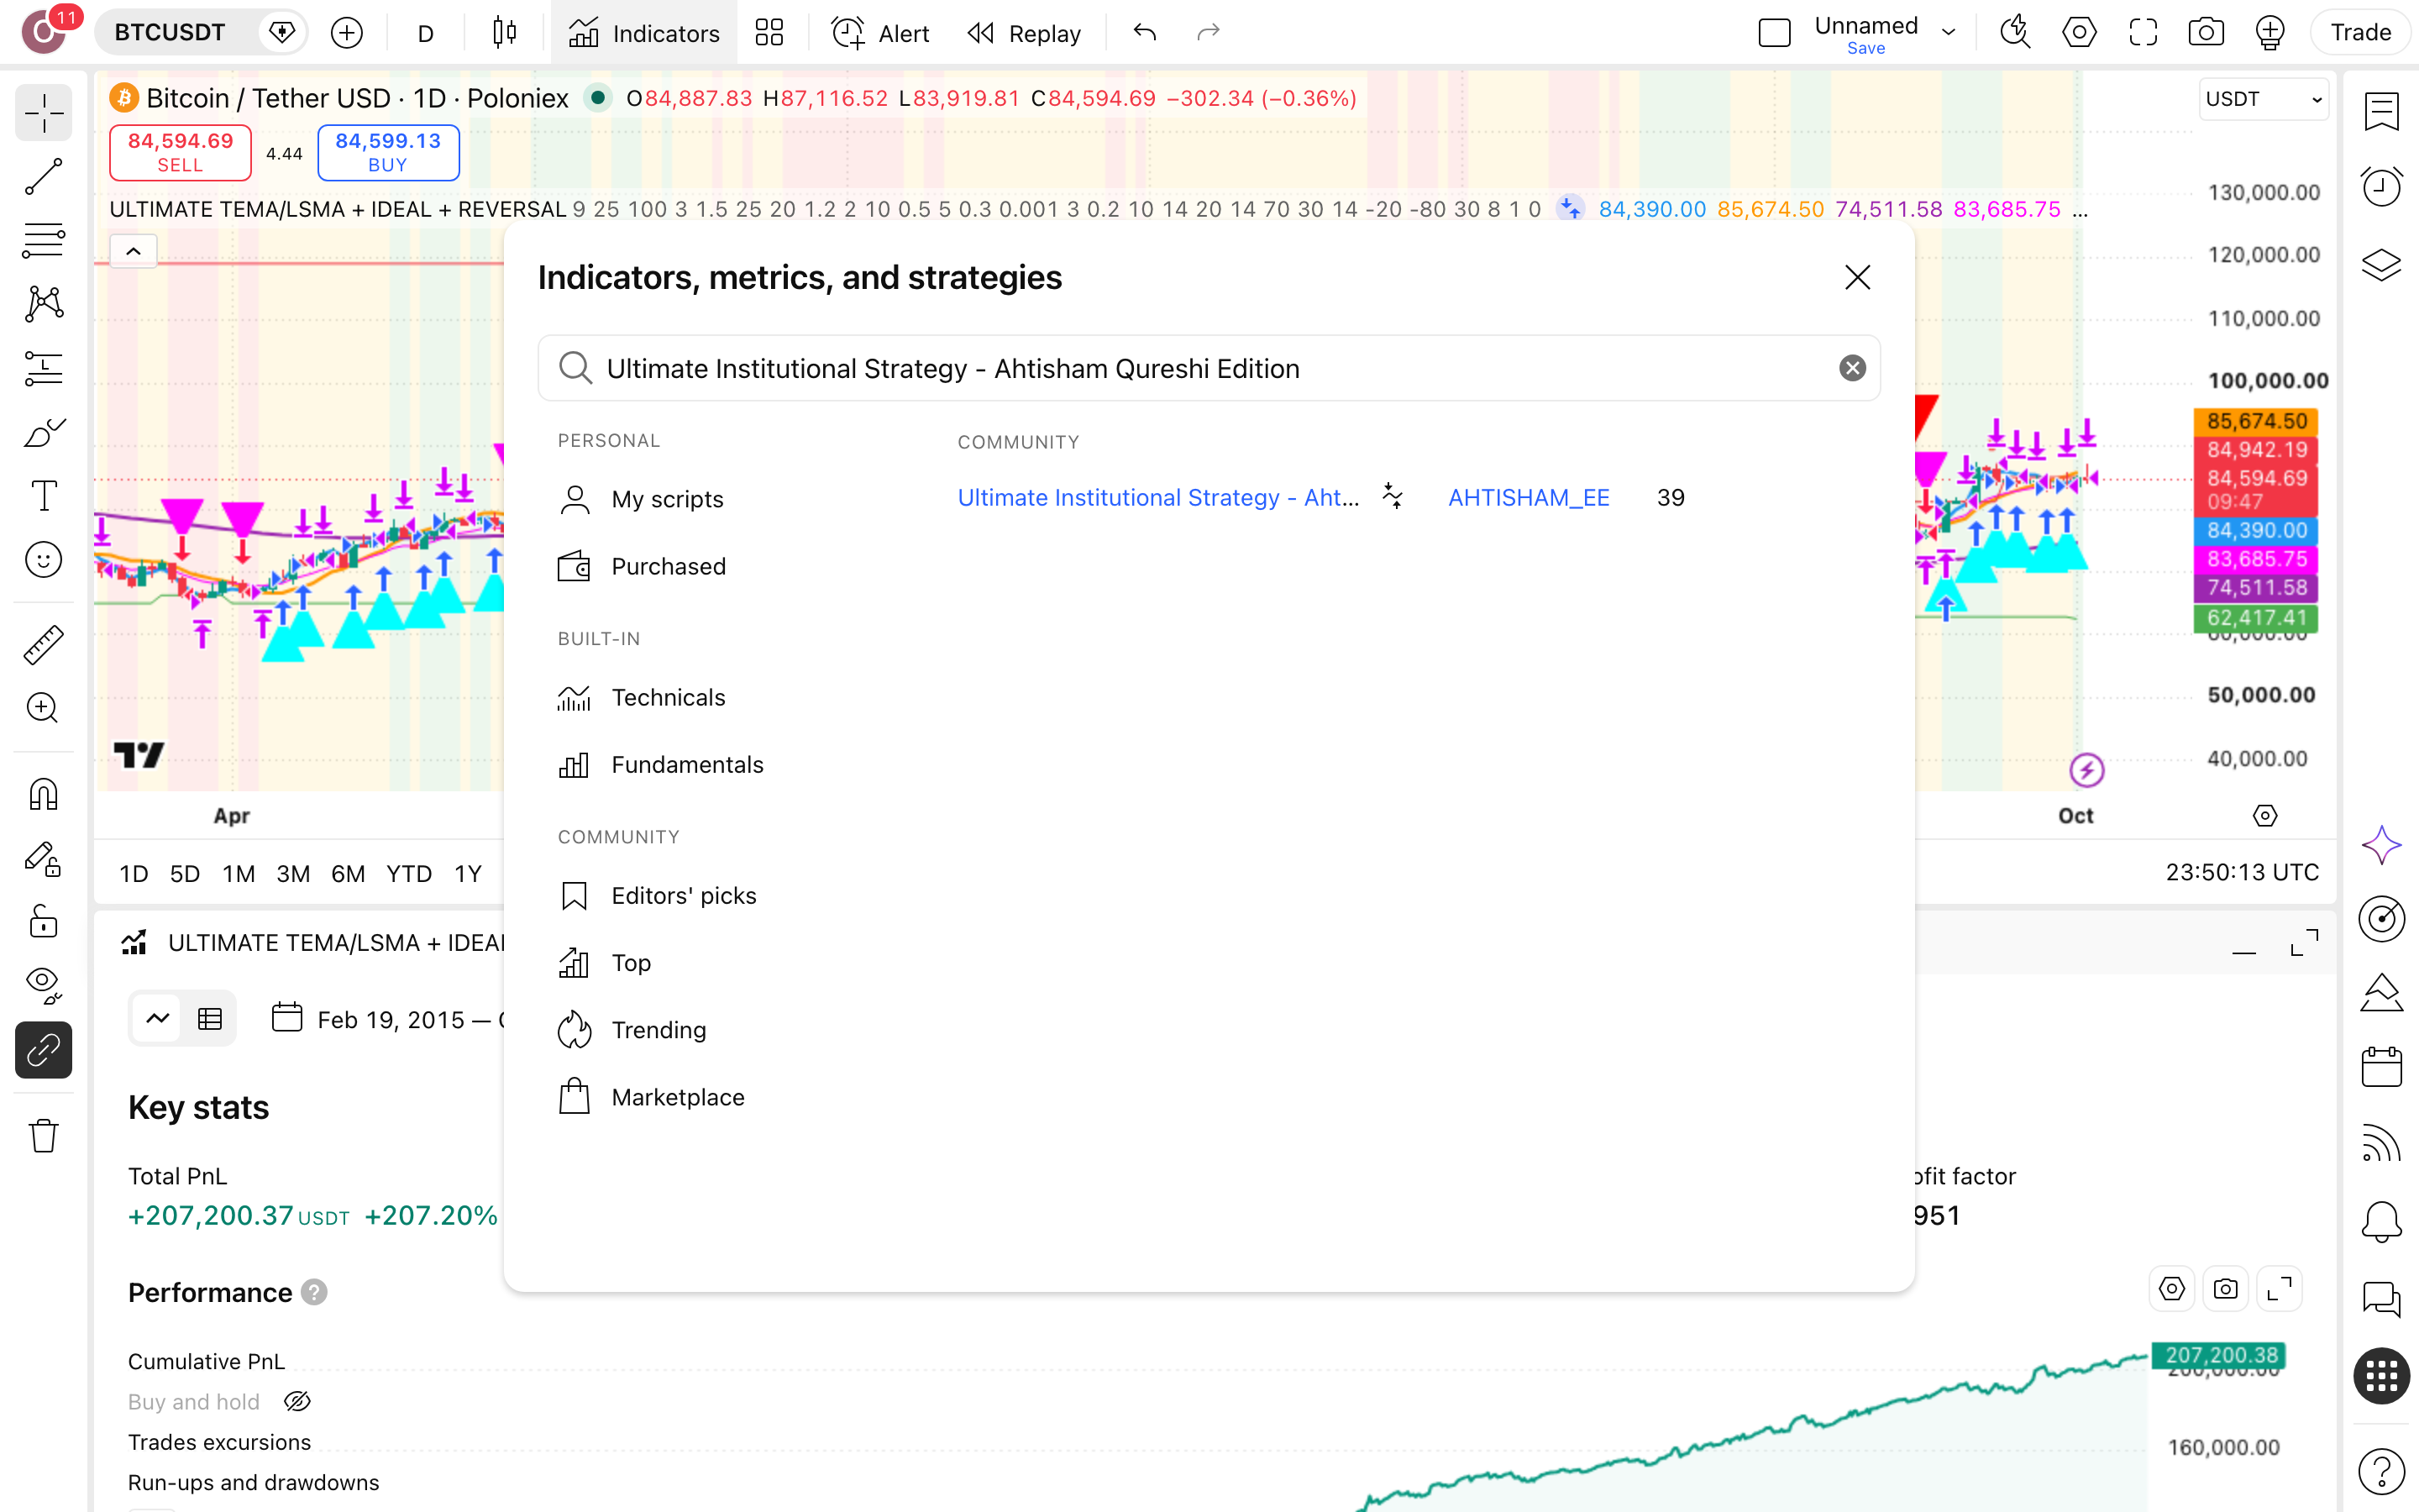Toggle hide all drawings eye icon
Image resolution: width=2419 pixels, height=1512 pixels.
(43, 986)
